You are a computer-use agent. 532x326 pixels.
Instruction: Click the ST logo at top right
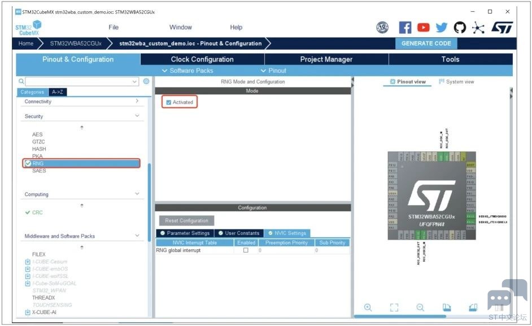coord(502,28)
